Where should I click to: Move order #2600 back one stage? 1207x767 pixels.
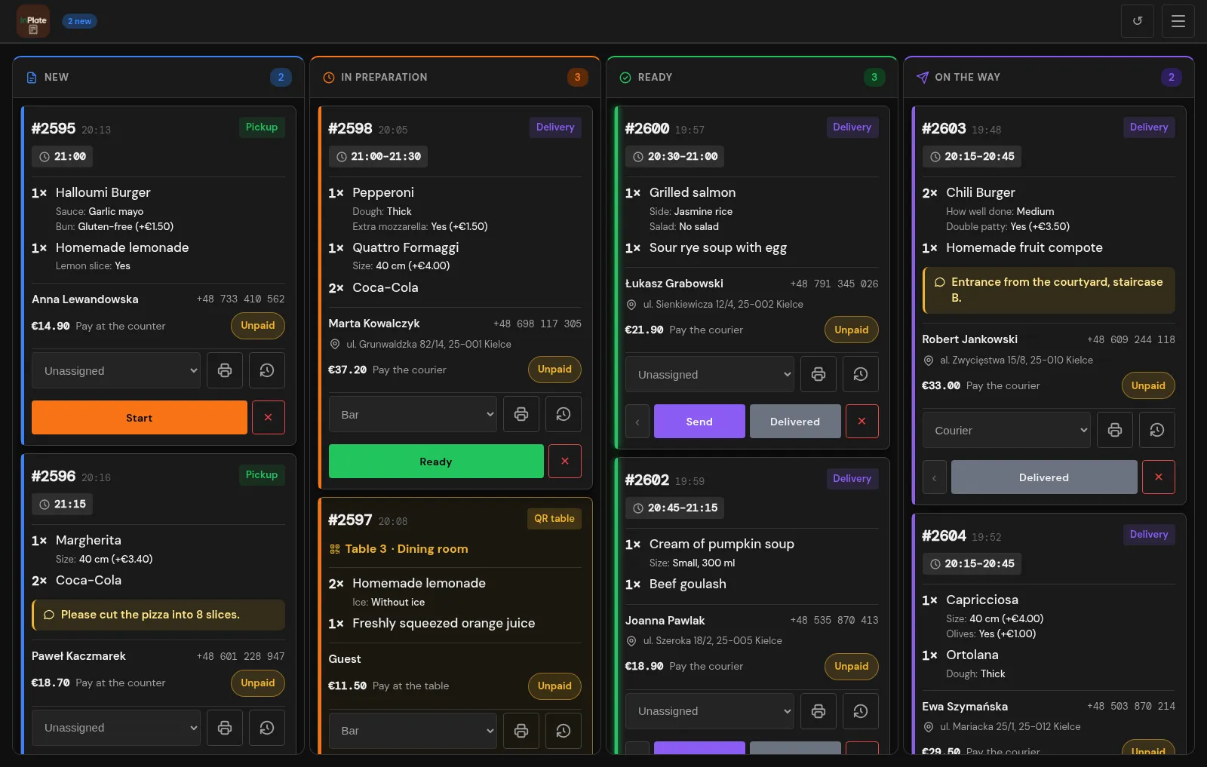click(637, 421)
